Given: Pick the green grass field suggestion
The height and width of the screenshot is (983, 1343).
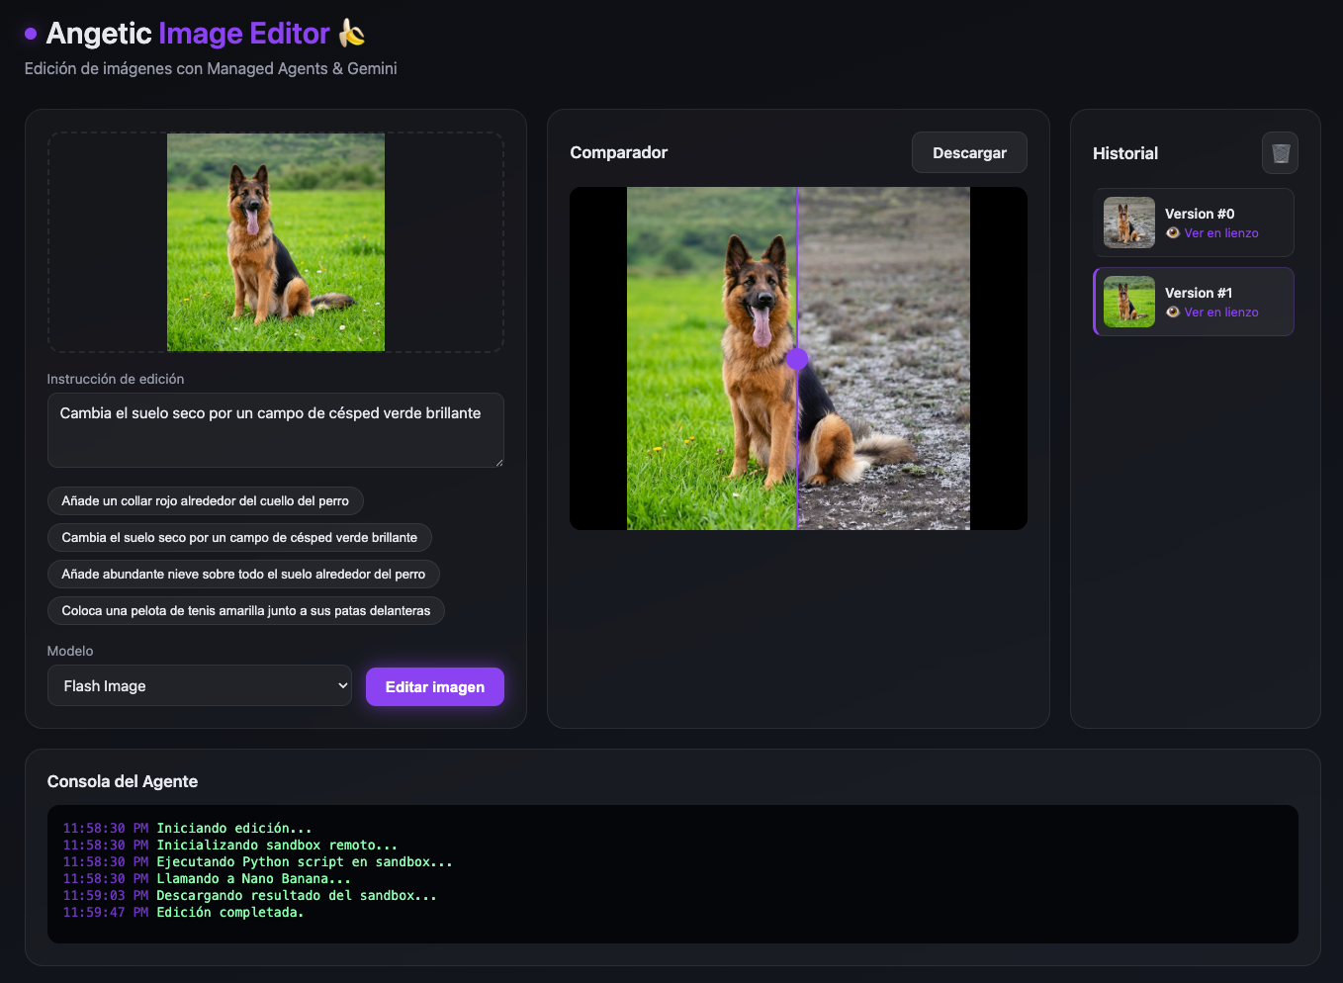Looking at the screenshot, I should coord(239,538).
